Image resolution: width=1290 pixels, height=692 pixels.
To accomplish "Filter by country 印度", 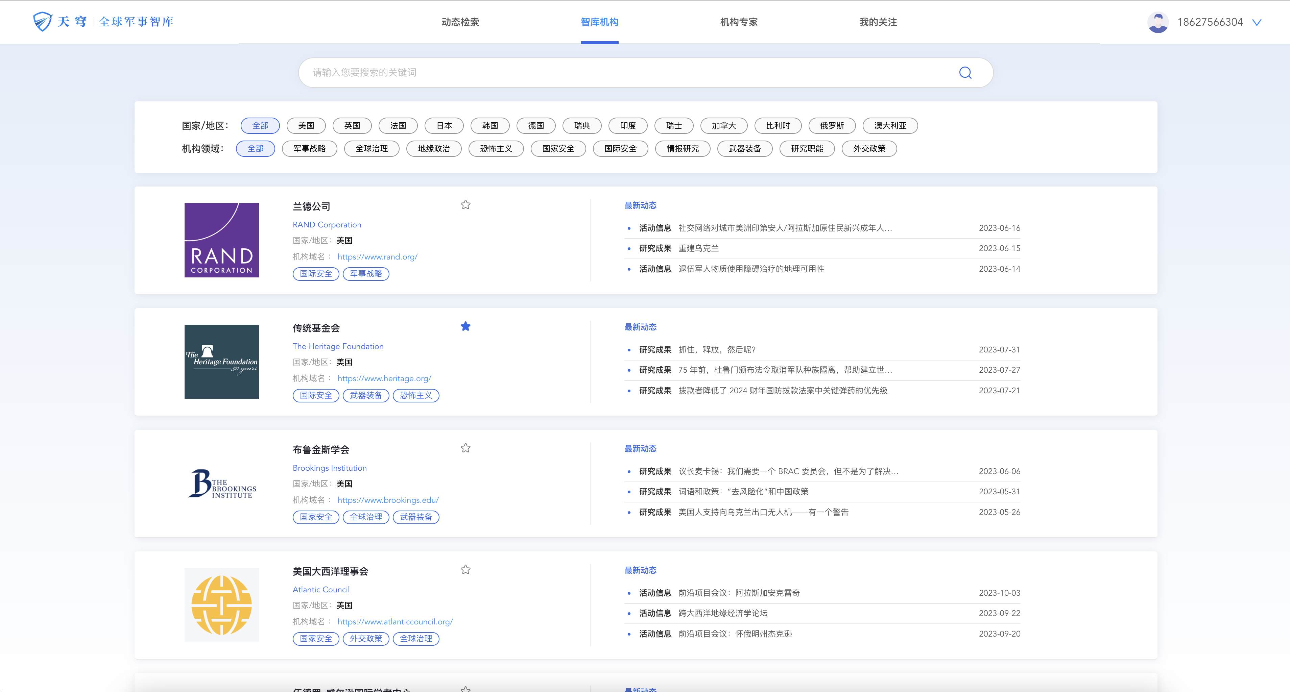I will pyautogui.click(x=628, y=126).
